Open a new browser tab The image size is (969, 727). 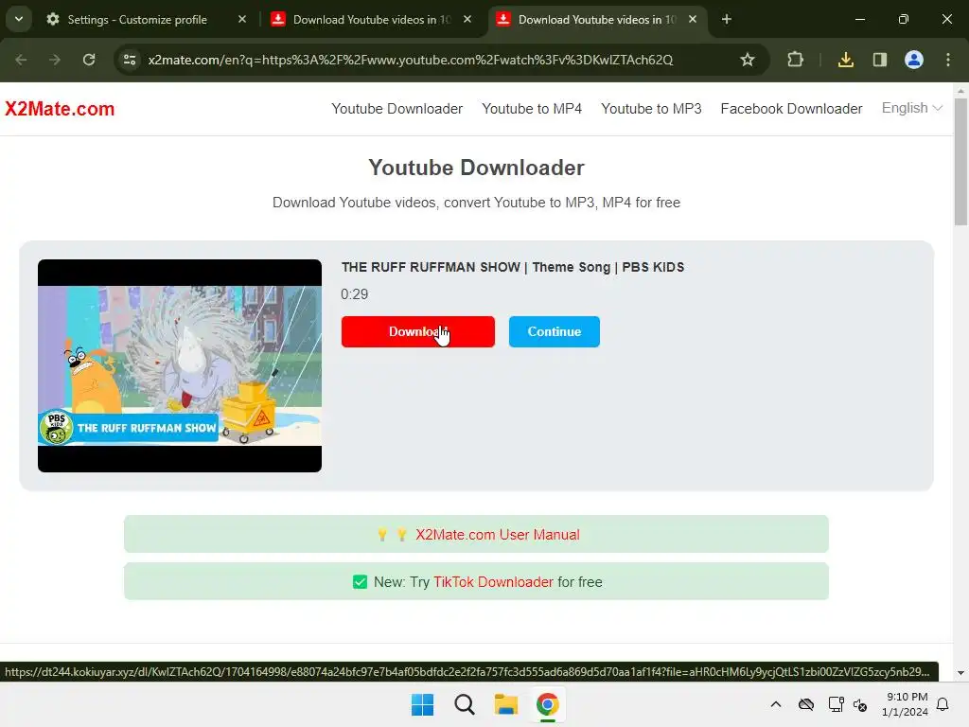(727, 20)
